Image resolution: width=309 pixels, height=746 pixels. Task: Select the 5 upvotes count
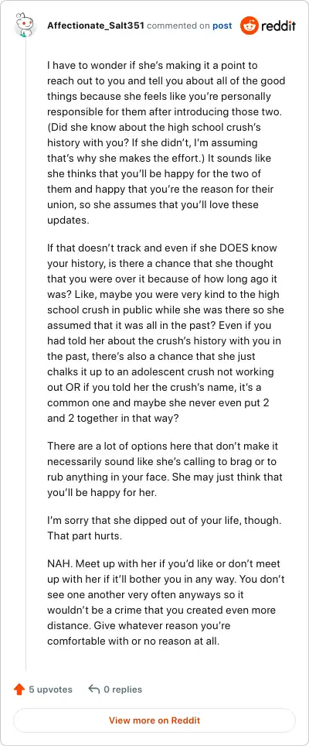51,689
